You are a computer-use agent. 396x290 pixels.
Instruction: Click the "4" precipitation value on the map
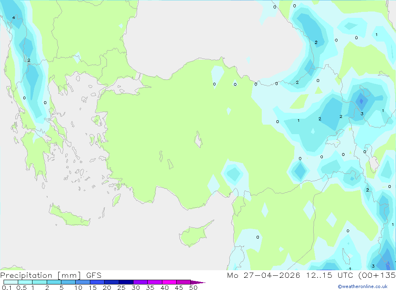tap(13, 17)
